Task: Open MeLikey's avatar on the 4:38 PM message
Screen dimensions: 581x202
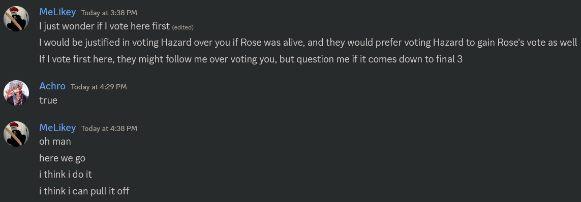Action: [x=16, y=134]
